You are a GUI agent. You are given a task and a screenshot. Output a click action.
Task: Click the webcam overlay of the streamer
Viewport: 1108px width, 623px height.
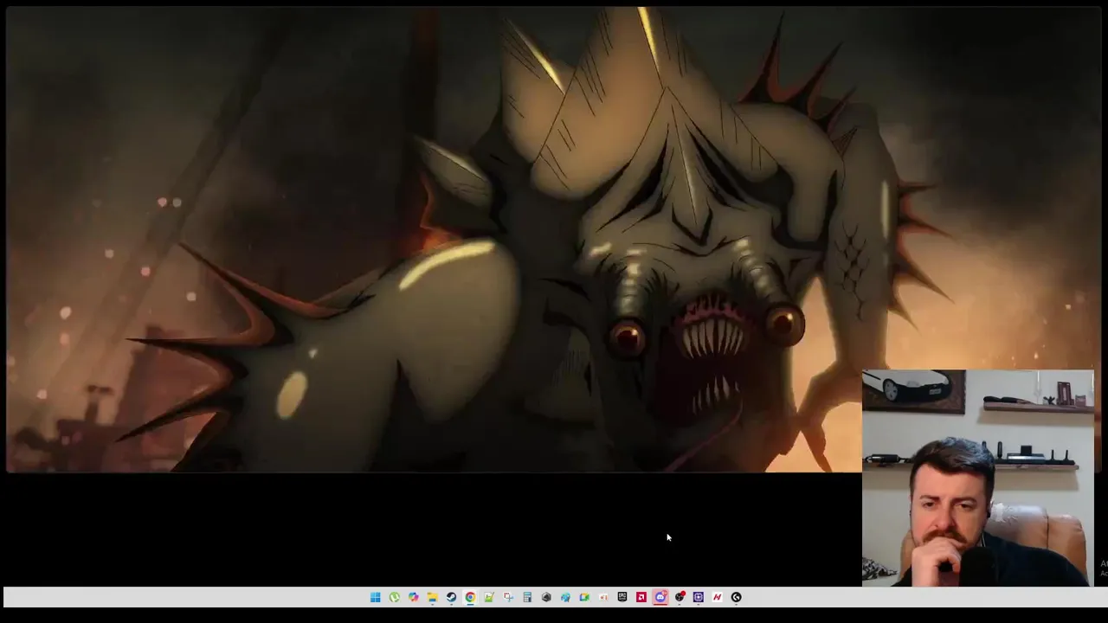pyautogui.click(x=978, y=478)
